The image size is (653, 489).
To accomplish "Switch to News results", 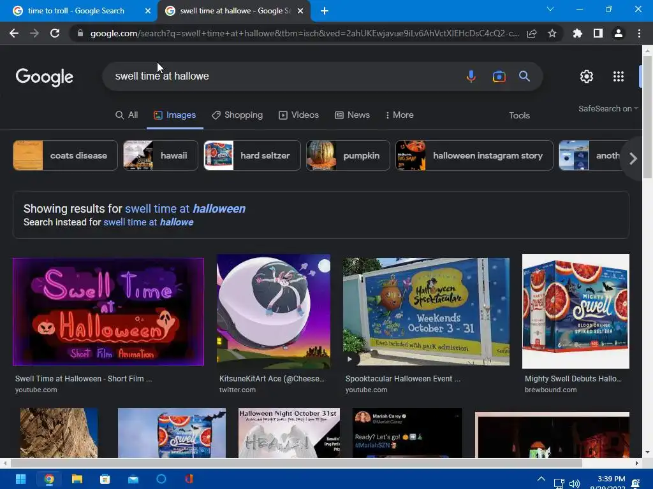I will point(352,115).
